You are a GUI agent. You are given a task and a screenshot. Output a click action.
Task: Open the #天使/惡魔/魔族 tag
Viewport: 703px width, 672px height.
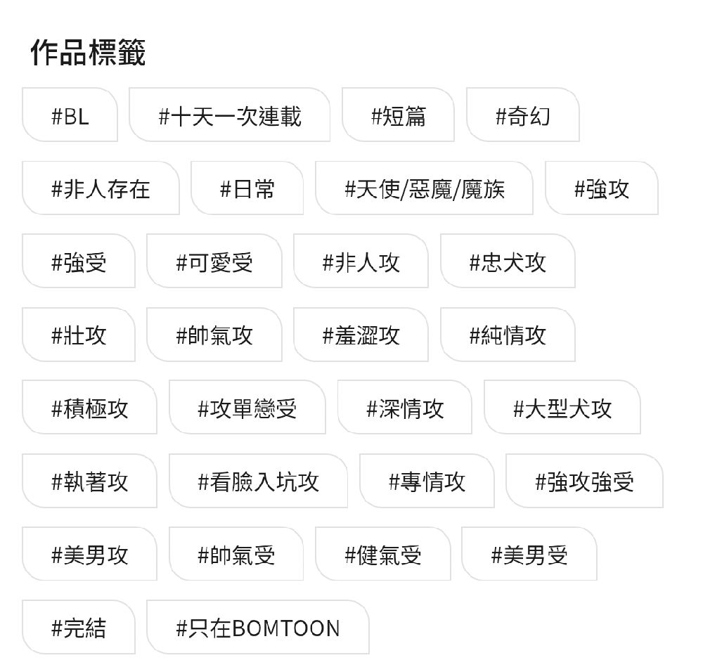424,188
